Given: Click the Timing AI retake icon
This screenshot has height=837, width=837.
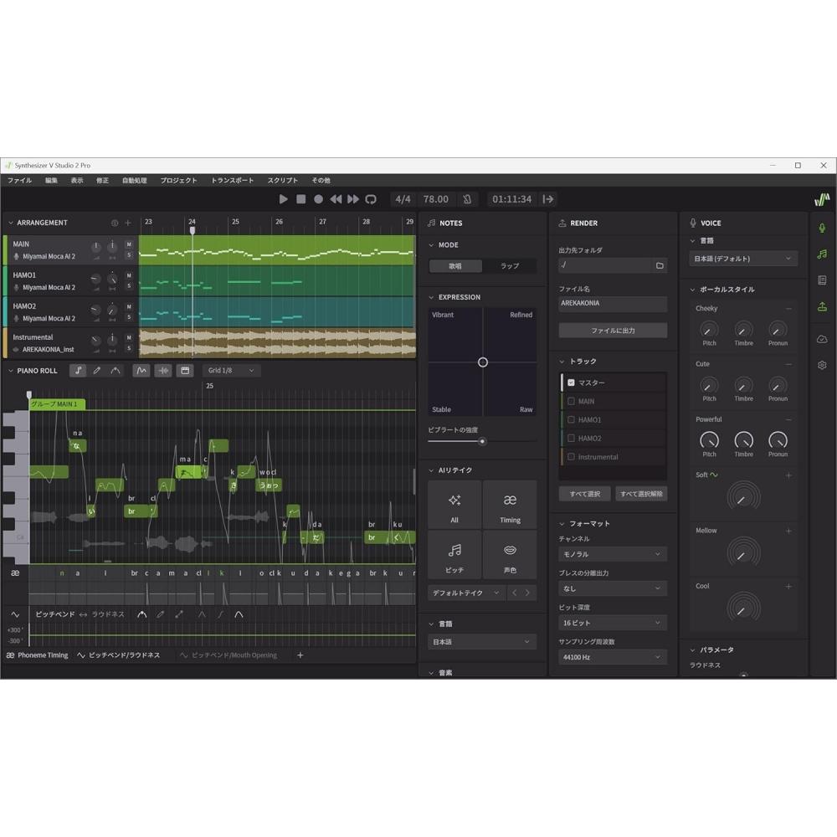Looking at the screenshot, I should (x=510, y=504).
